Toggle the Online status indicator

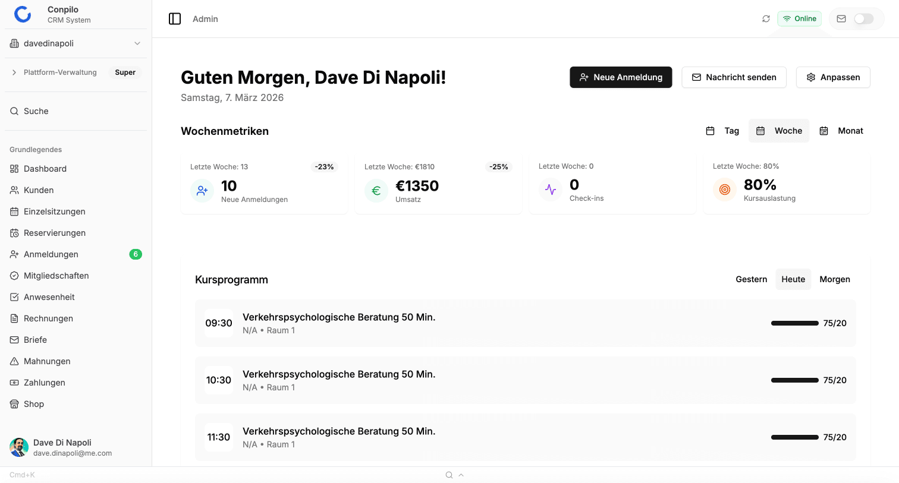pos(800,19)
